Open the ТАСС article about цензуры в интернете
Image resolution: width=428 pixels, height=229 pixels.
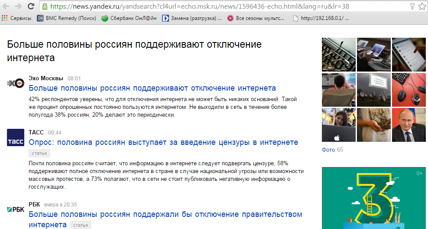tap(163, 142)
